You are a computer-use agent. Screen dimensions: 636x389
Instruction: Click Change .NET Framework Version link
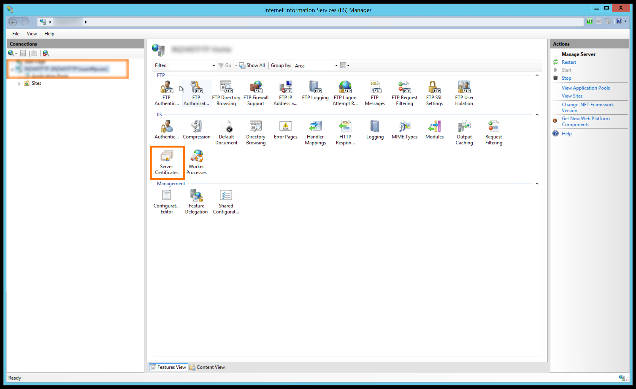(x=587, y=108)
